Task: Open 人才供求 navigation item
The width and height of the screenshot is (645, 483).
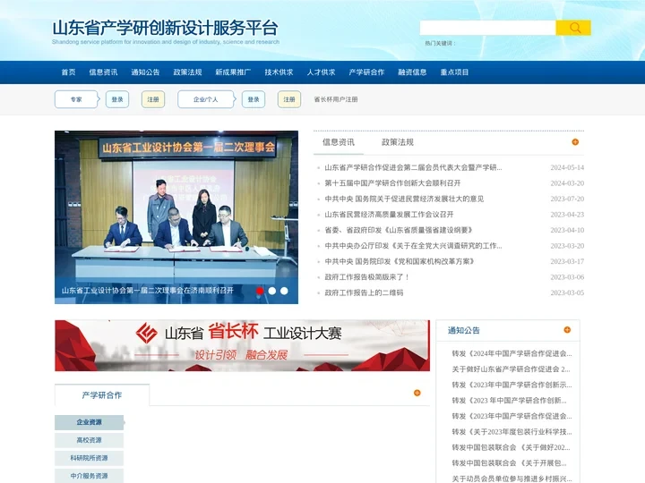Action: 321,72
